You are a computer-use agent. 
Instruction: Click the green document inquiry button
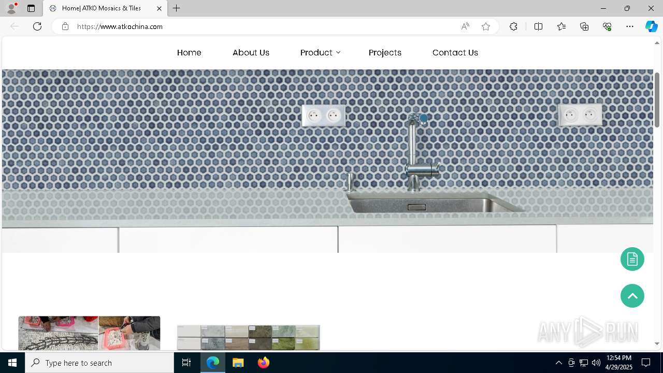[632, 259]
